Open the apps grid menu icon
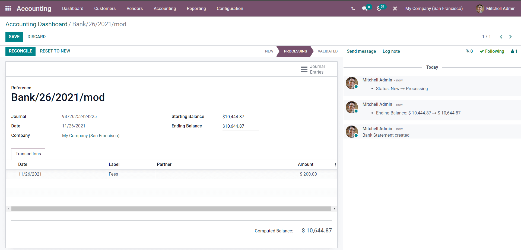 pos(8,8)
